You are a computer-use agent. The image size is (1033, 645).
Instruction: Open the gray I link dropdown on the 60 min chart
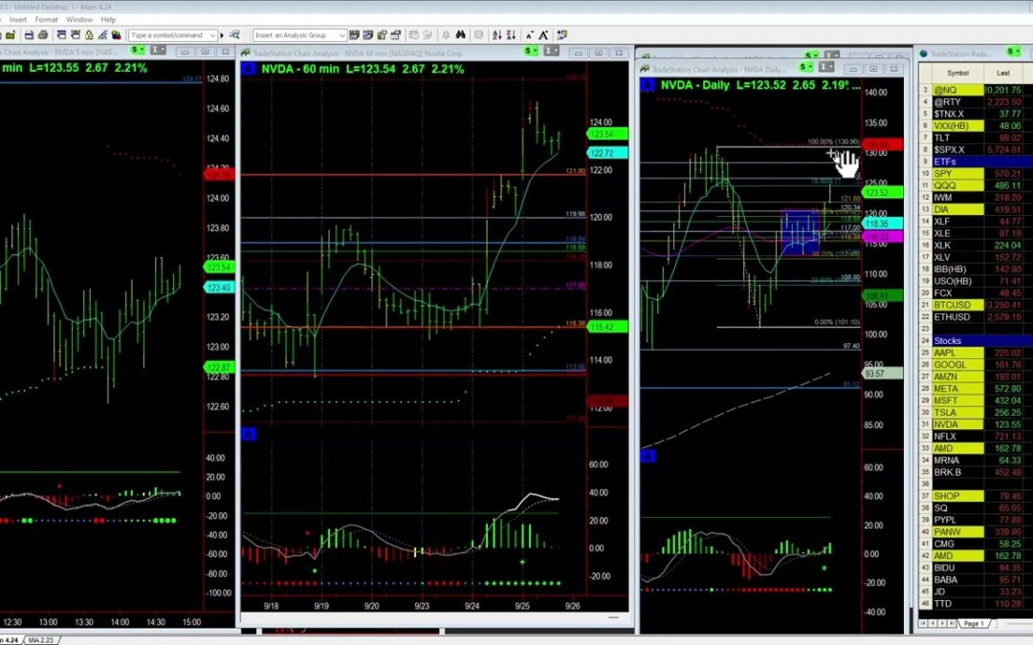(552, 51)
